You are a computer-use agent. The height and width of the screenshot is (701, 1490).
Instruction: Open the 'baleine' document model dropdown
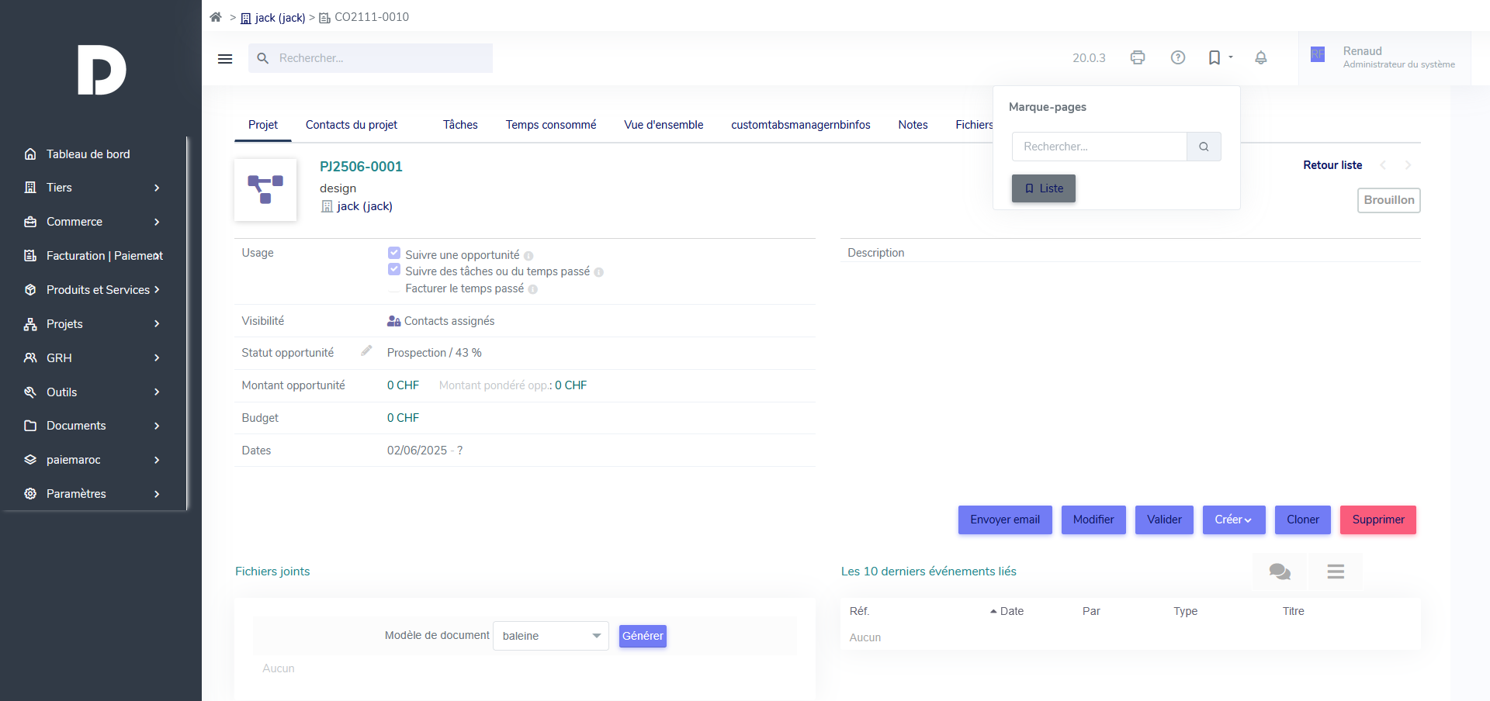(x=550, y=636)
